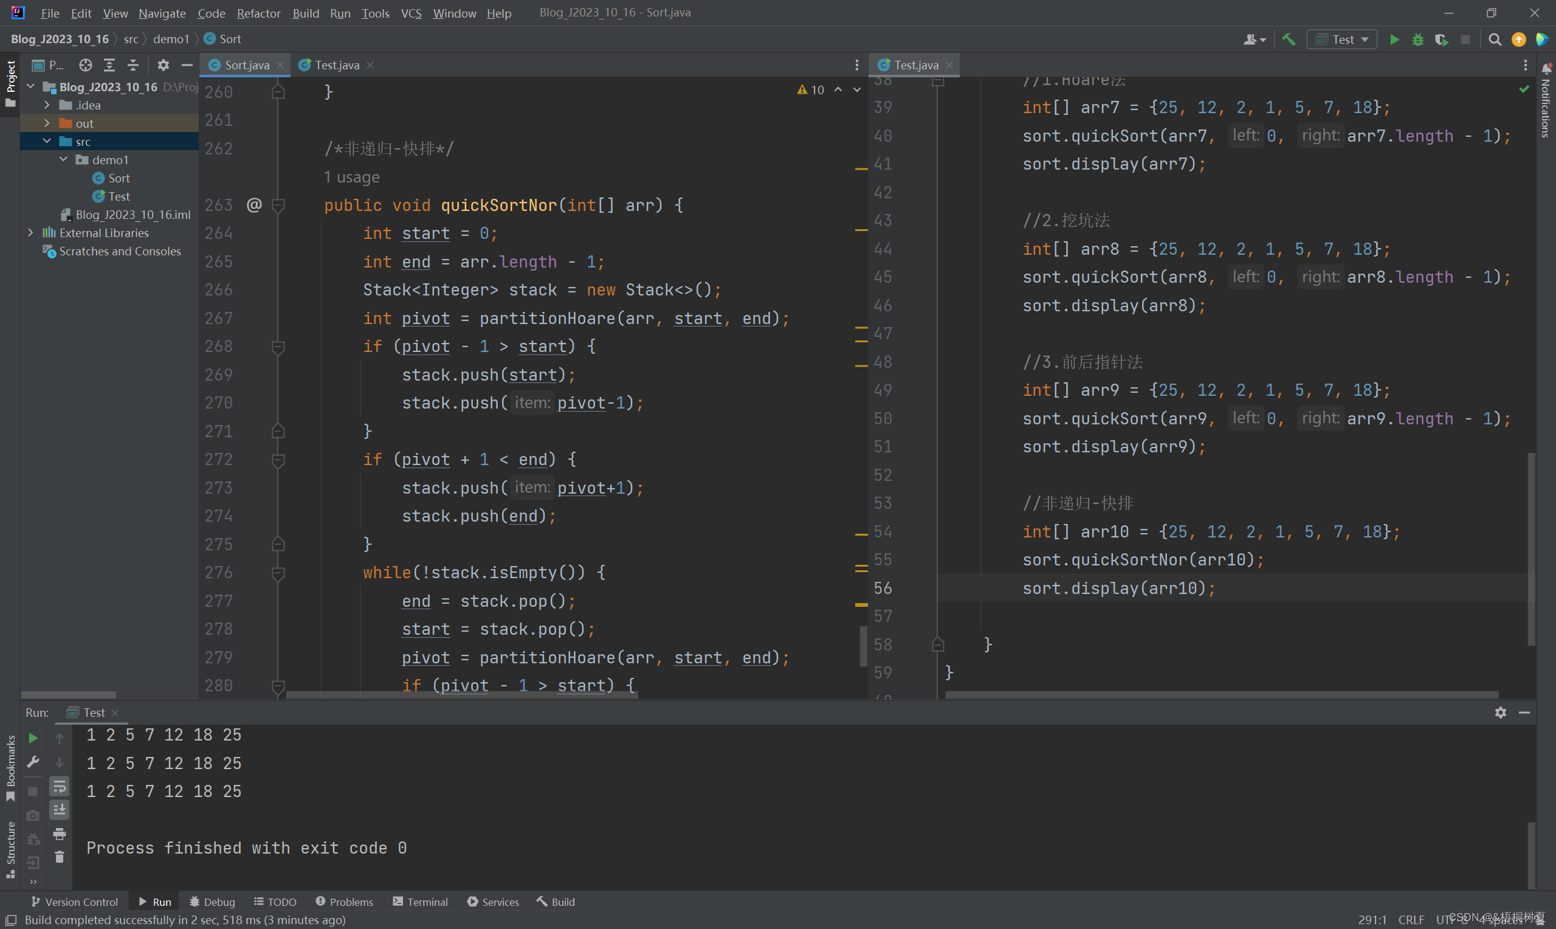Open the Test run configuration dropdown
This screenshot has width=1556, height=929.
coord(1341,40)
